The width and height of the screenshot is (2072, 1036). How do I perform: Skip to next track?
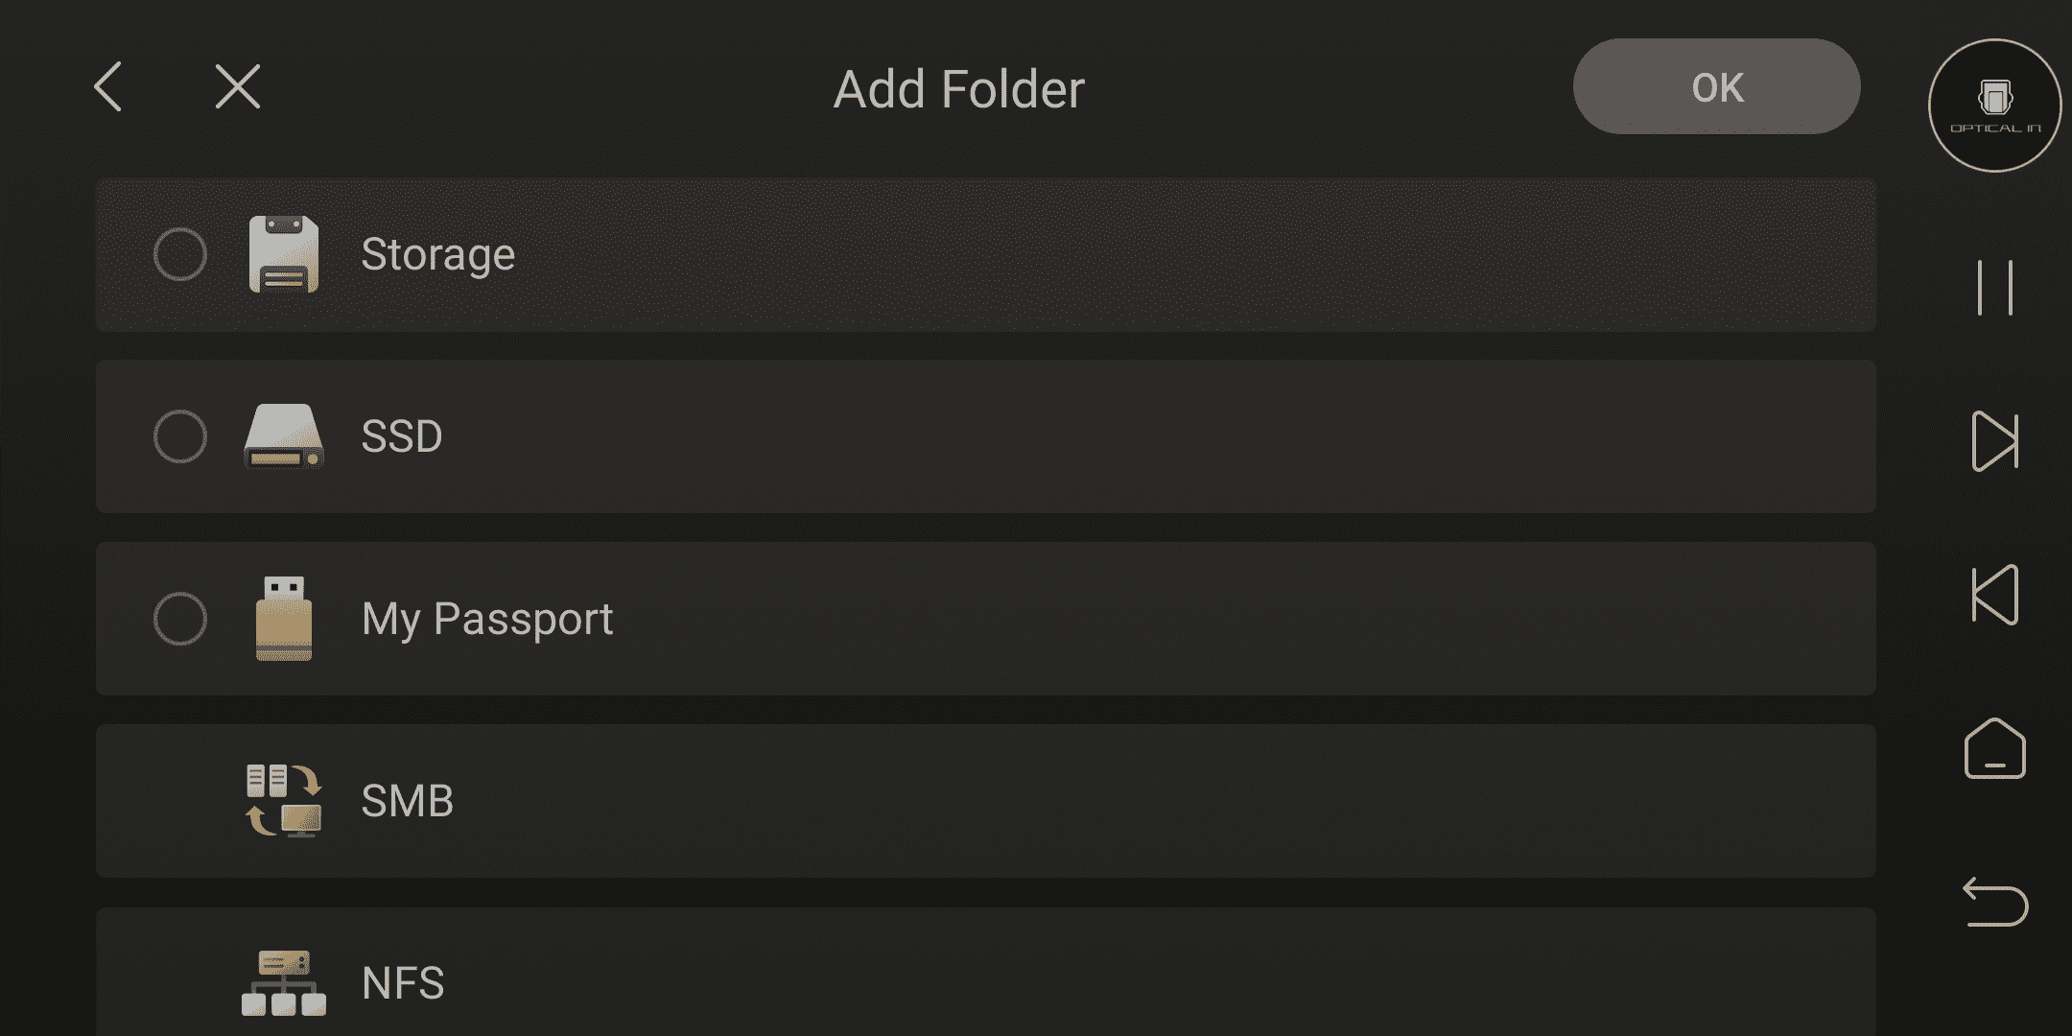coord(1995,441)
